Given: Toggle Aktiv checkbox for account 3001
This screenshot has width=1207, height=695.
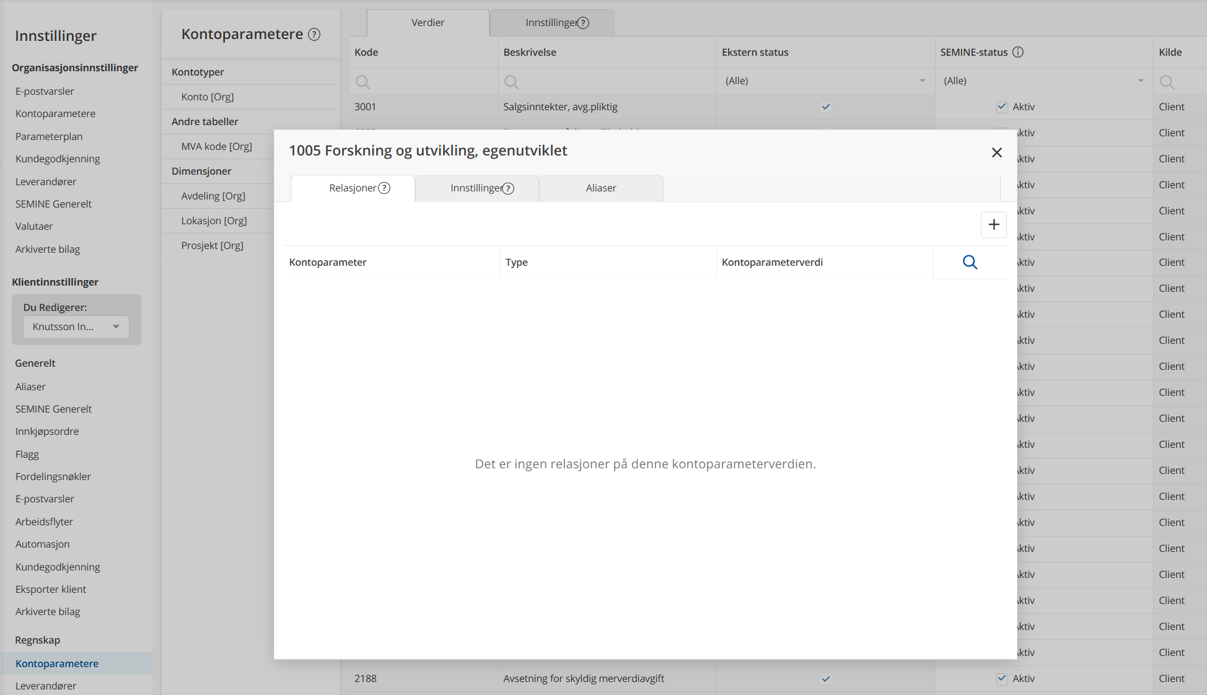Looking at the screenshot, I should [x=1002, y=107].
